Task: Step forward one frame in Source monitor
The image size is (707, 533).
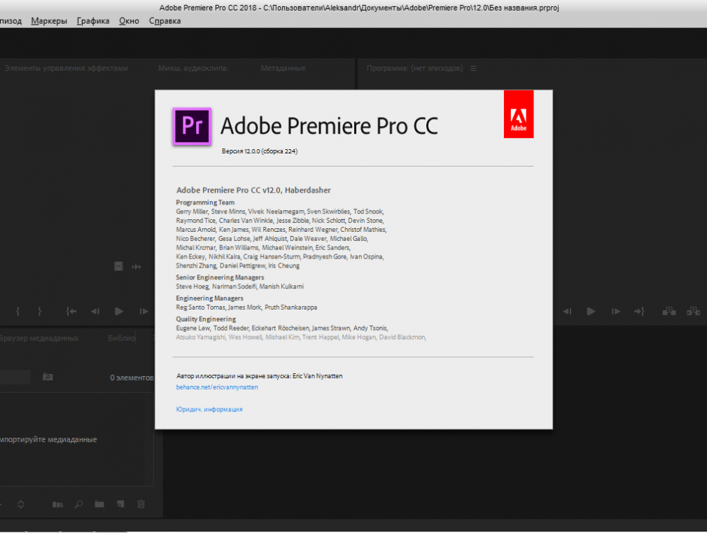Action: [143, 312]
